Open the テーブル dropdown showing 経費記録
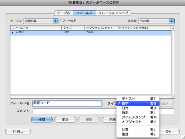185x139 pixels. click(x=41, y=21)
